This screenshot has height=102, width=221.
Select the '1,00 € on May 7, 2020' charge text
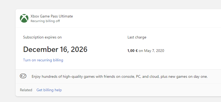pyautogui.click(x=146, y=51)
